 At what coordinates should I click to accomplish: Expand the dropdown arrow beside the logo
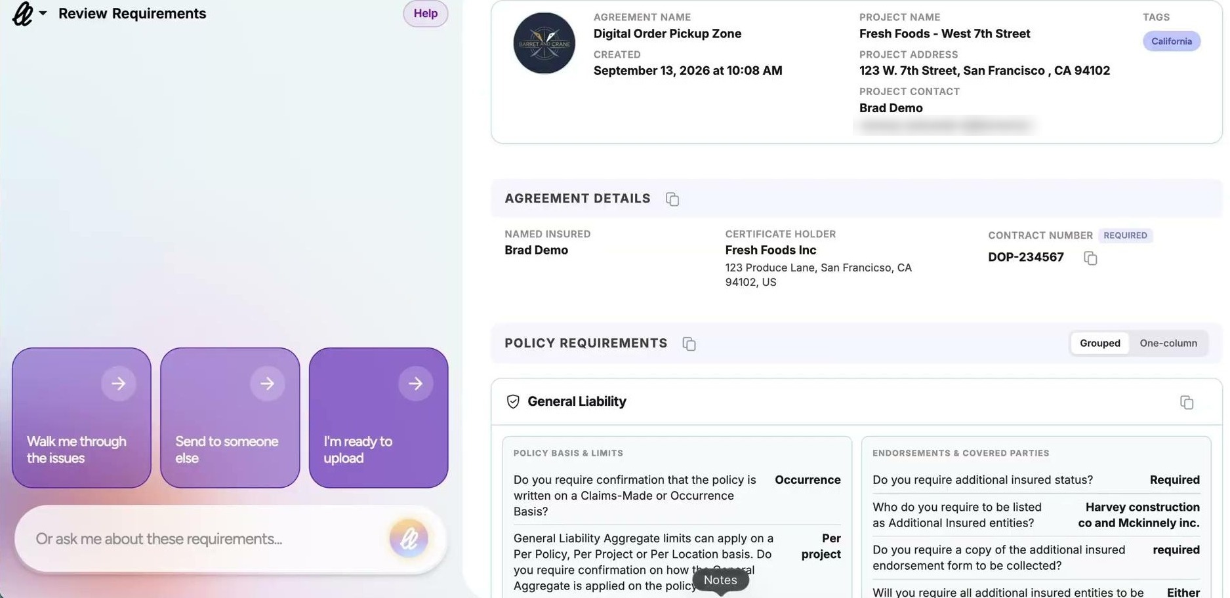click(x=43, y=13)
